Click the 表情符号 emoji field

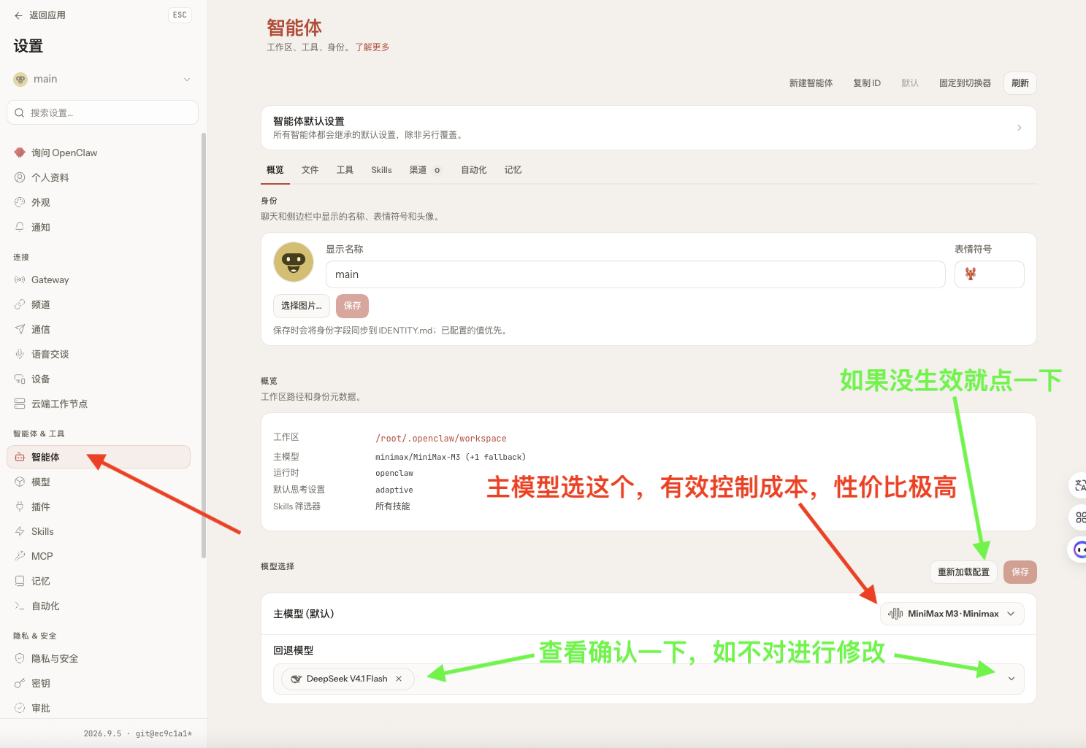pos(989,274)
